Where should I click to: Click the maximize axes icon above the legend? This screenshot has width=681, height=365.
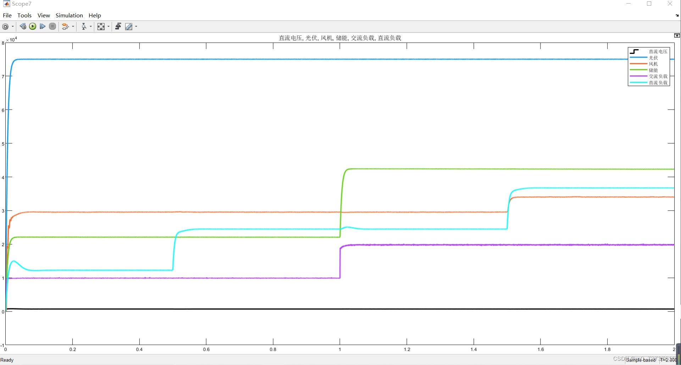pyautogui.click(x=677, y=35)
